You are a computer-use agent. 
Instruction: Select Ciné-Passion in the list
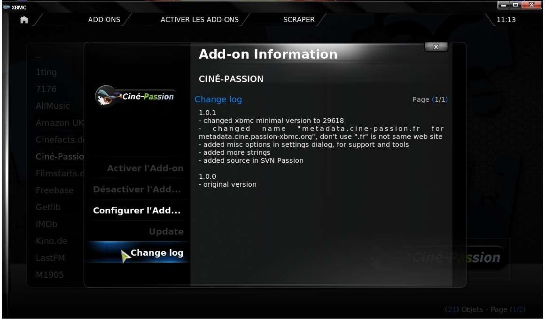point(60,157)
